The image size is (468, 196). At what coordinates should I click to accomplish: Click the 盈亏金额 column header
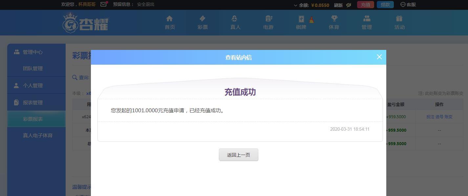(395, 104)
